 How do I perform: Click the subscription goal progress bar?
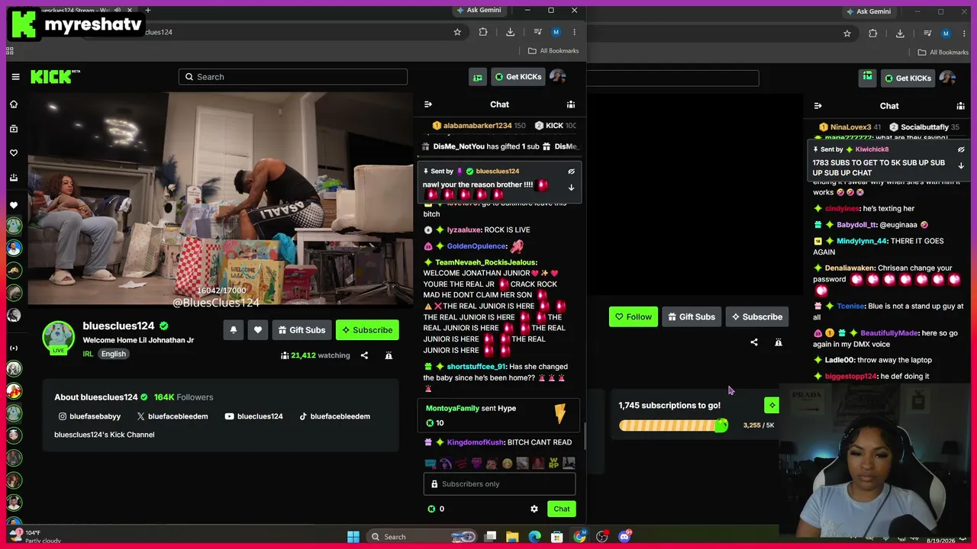673,425
